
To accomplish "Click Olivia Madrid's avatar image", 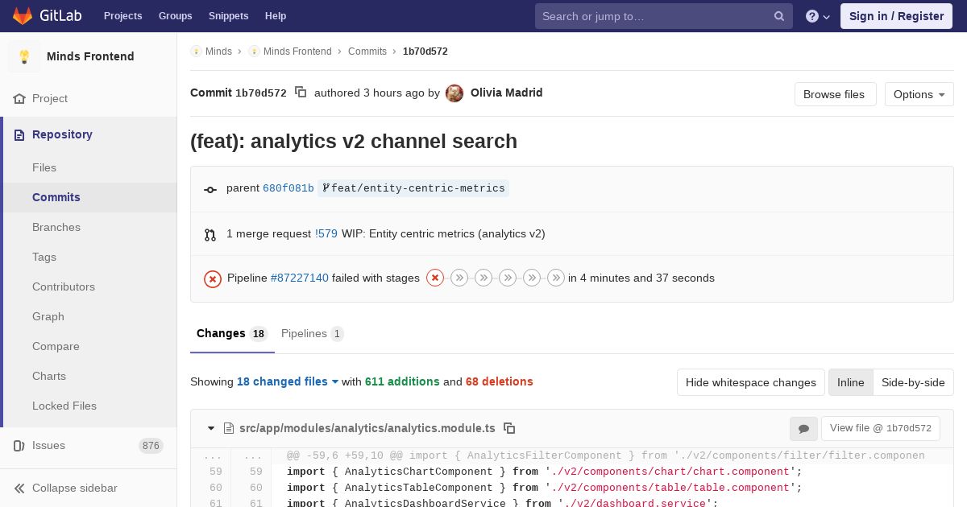I will (x=454, y=93).
